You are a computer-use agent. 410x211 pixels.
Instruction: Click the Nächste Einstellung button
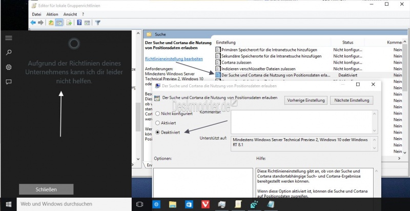tap(352, 100)
